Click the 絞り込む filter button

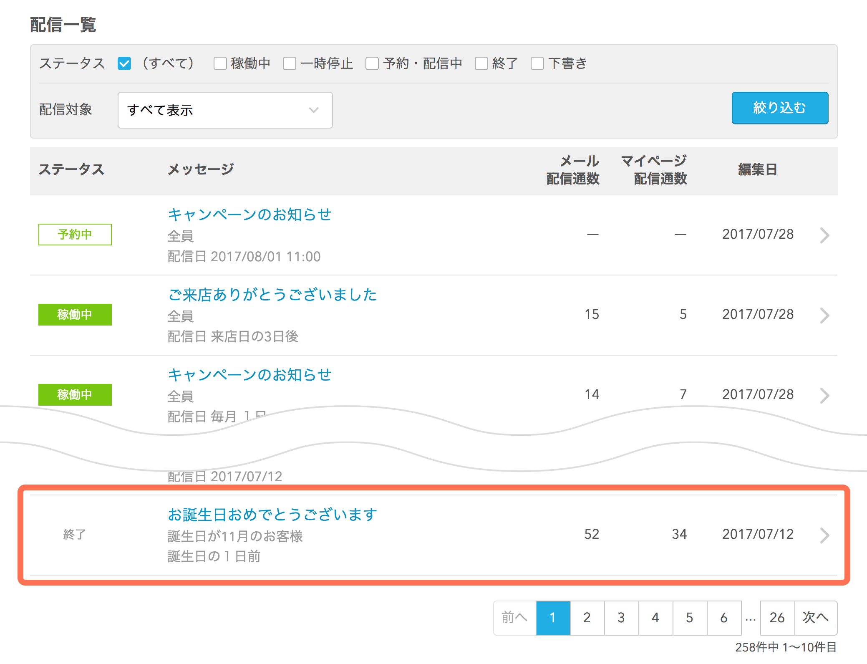[780, 108]
